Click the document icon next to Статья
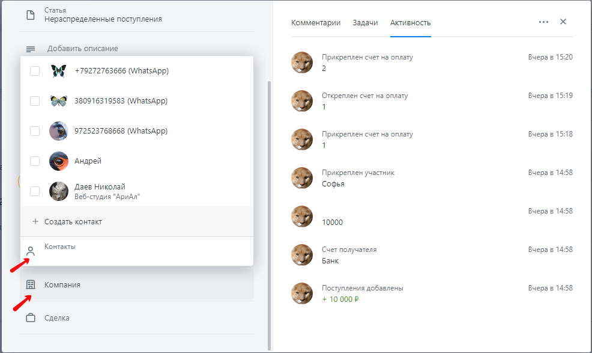The width and height of the screenshot is (592, 353). point(31,15)
